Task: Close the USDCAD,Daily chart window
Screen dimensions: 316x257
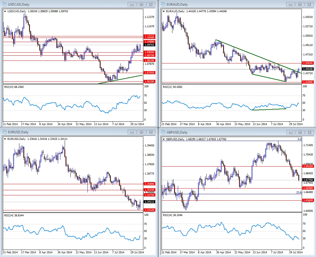Action: [151, 5]
